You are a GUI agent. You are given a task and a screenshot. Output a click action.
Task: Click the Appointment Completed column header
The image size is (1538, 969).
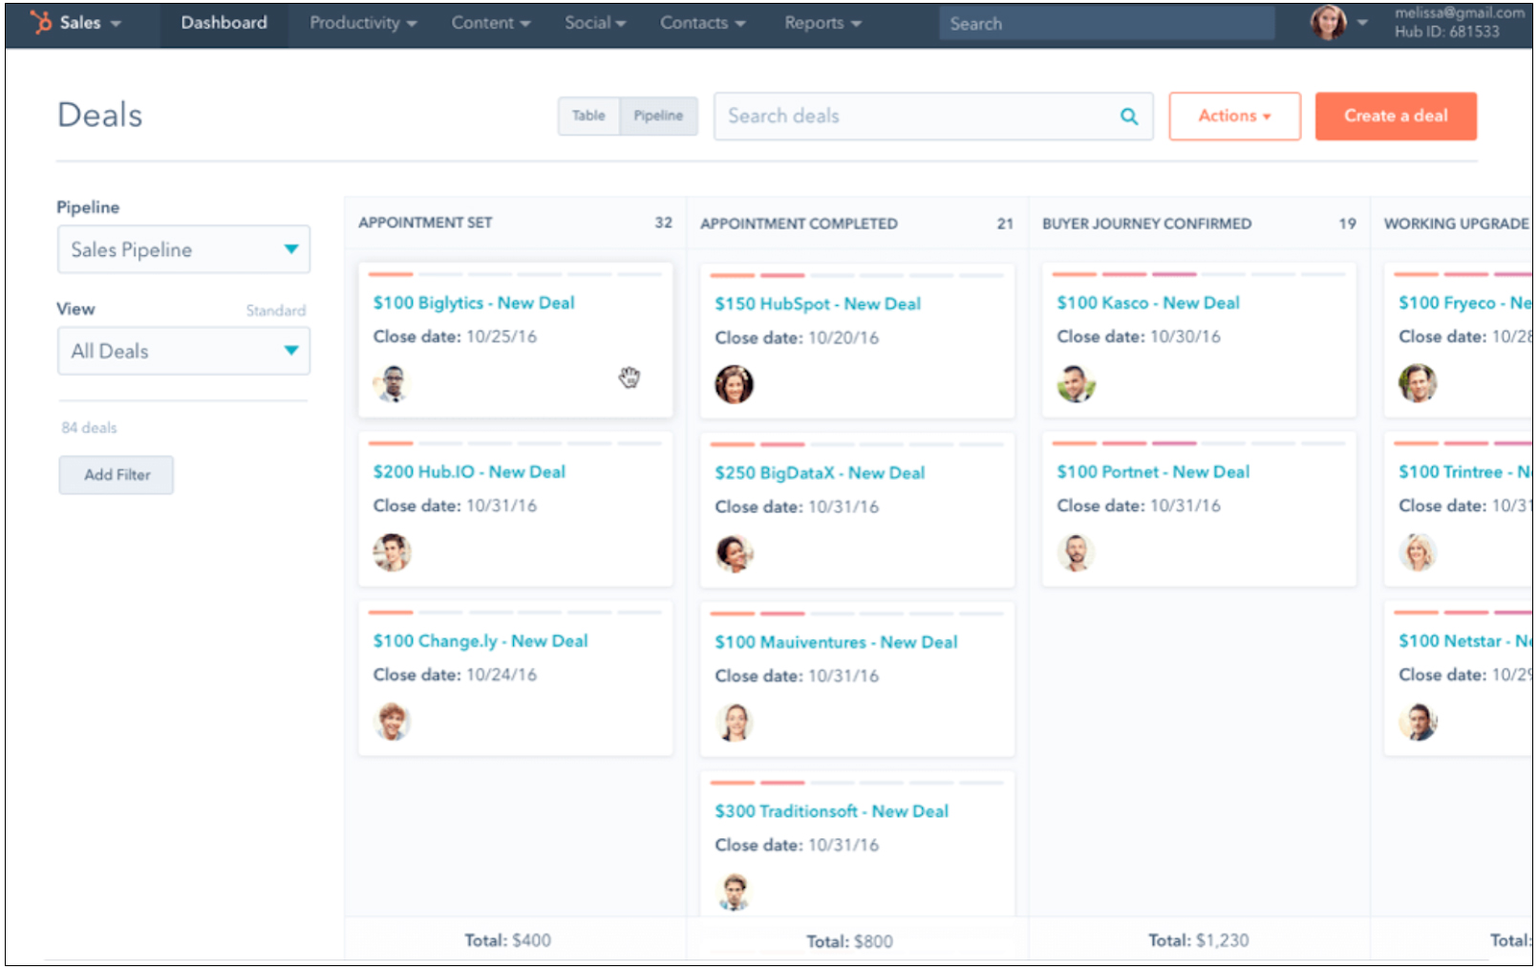(x=799, y=224)
